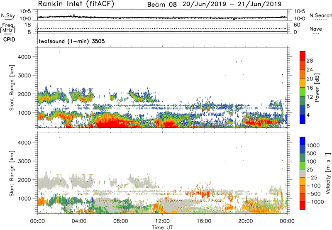Select the 'twofsound (1-min) 3505' mode text
The height and width of the screenshot is (230, 332).
[x=72, y=41]
